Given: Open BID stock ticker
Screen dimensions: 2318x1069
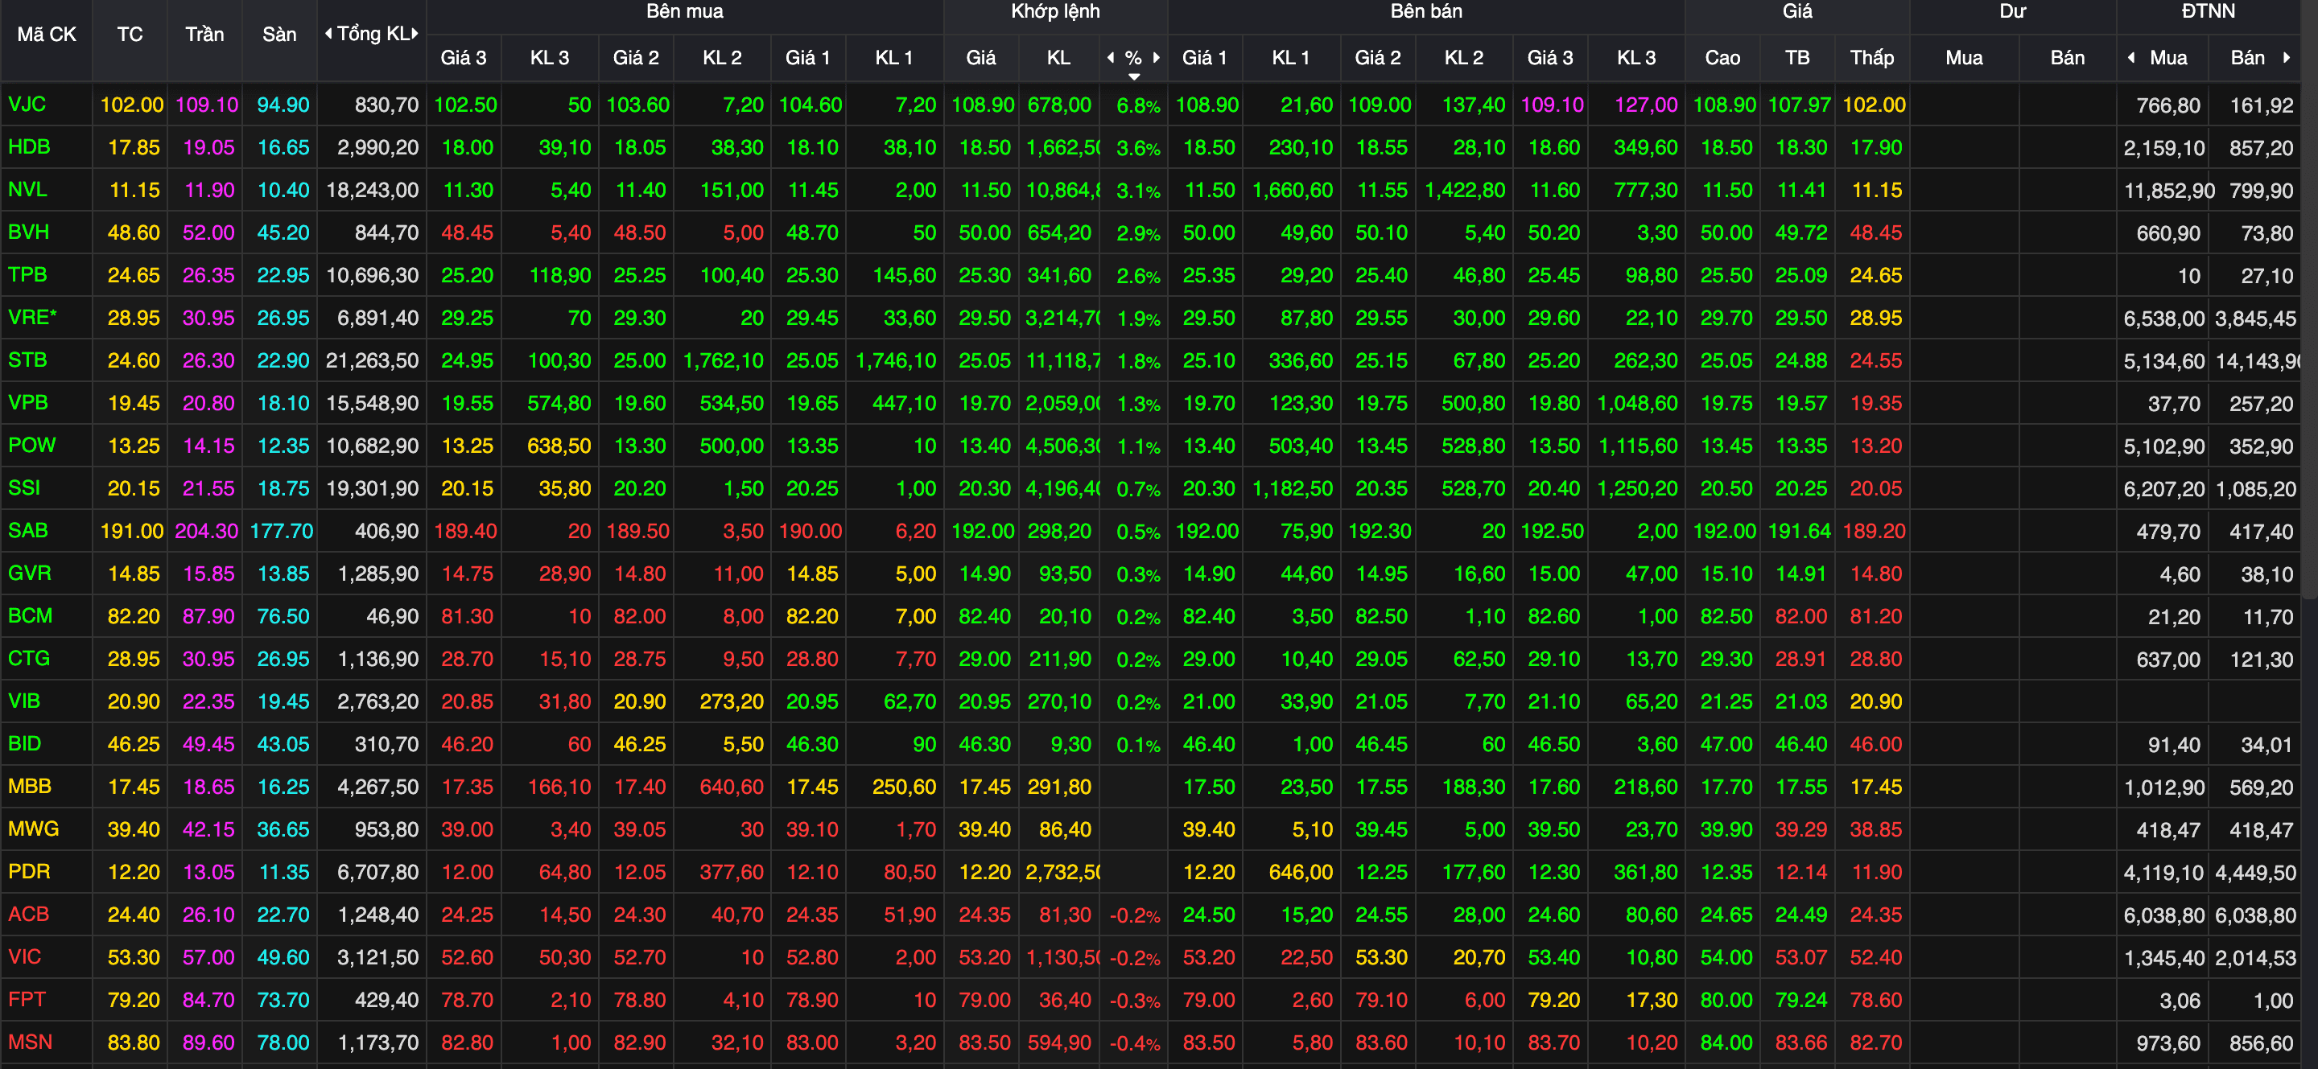Looking at the screenshot, I should [x=24, y=743].
